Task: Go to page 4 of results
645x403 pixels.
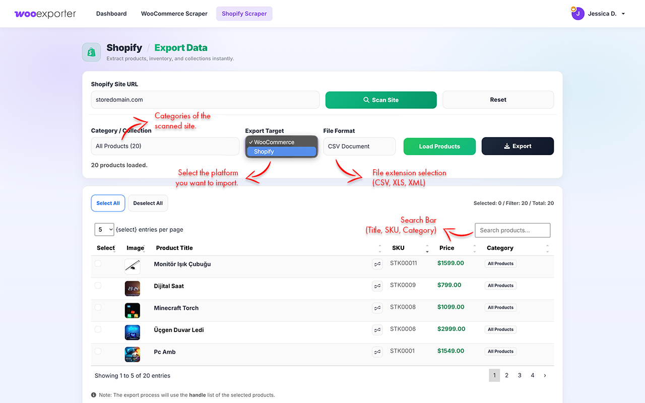Action: tap(532, 375)
